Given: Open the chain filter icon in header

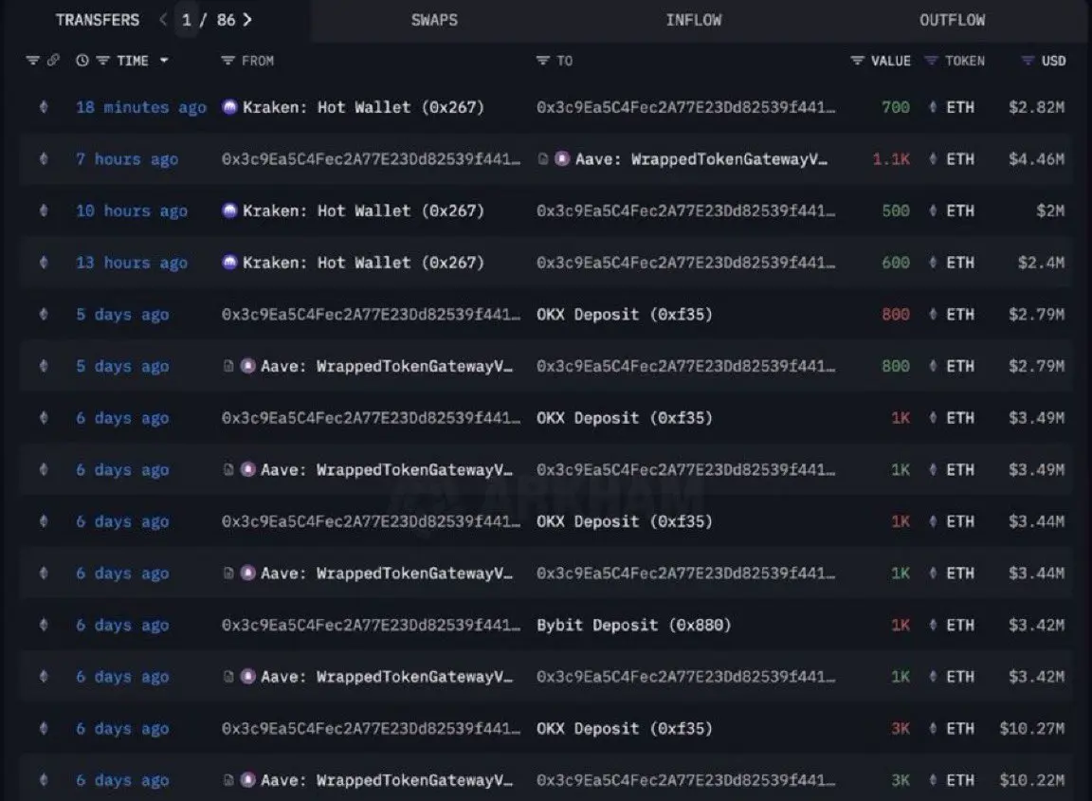Looking at the screenshot, I should click(33, 61).
